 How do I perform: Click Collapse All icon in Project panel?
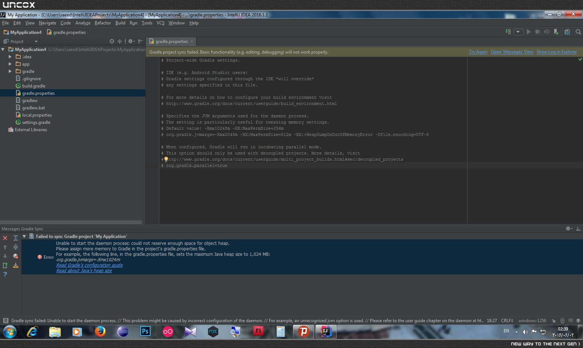tap(120, 41)
